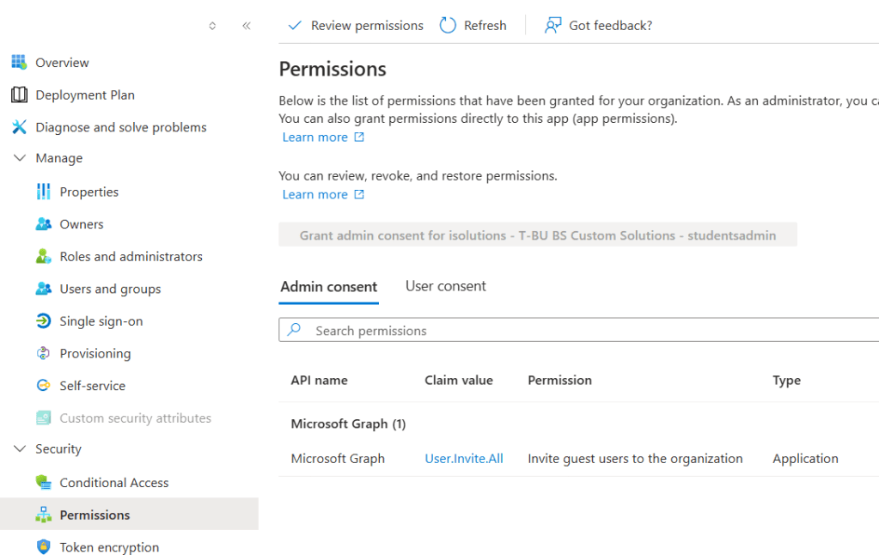Click the up/down sort arrows above sidebar
This screenshot has height=555, width=879.
[212, 26]
